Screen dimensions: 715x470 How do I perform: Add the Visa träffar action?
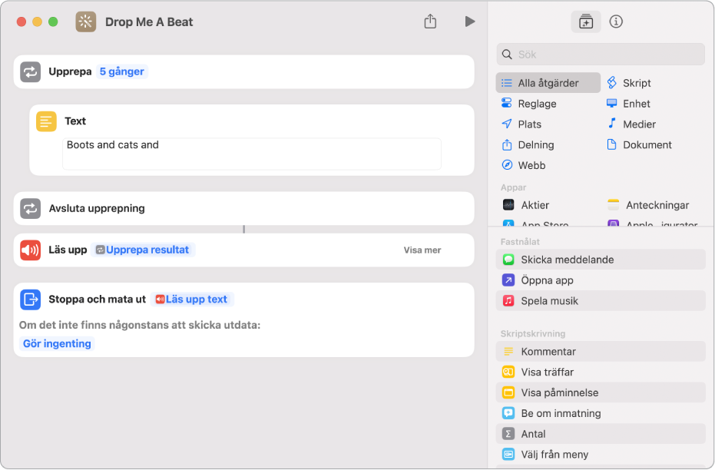601,372
